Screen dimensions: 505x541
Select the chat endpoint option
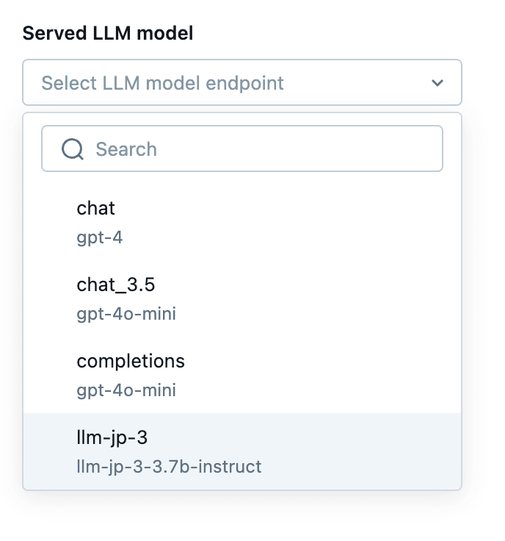(242, 222)
